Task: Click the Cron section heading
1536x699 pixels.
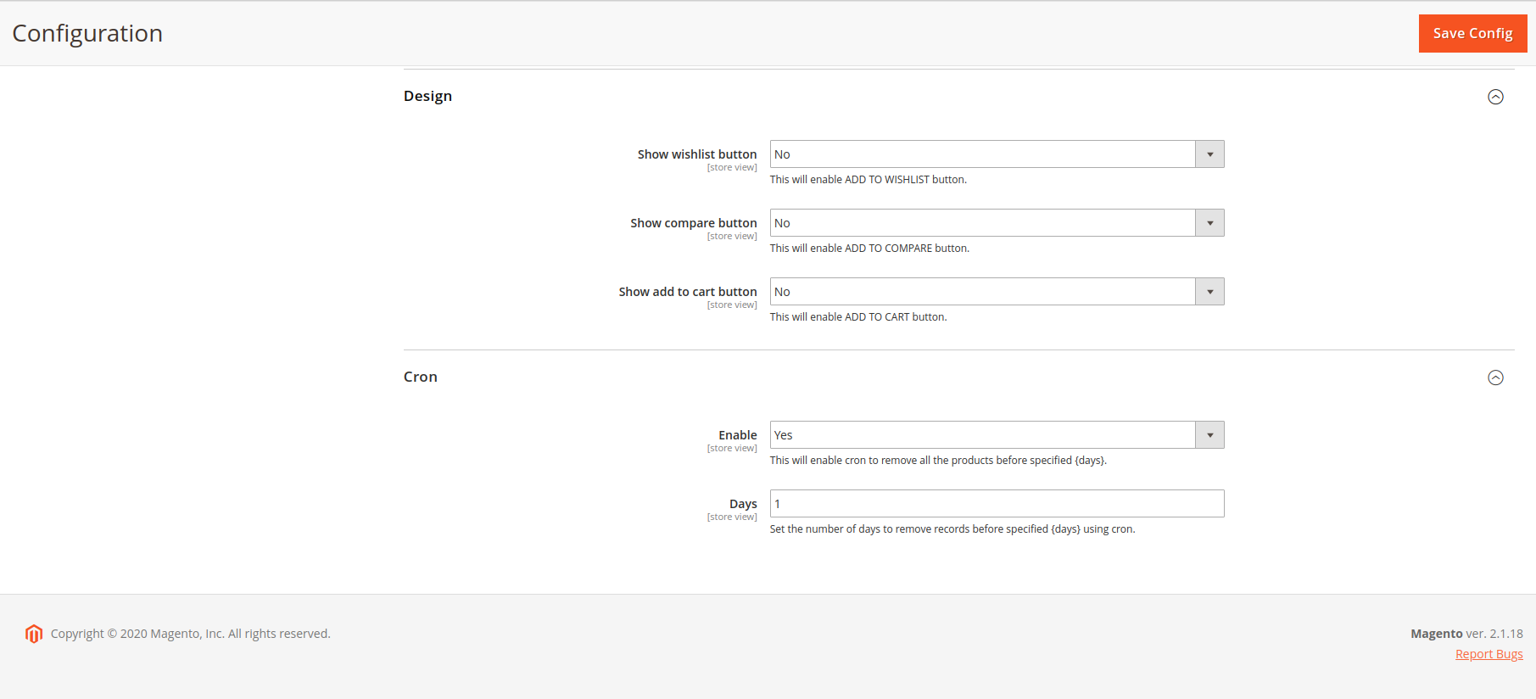Action: 421,377
